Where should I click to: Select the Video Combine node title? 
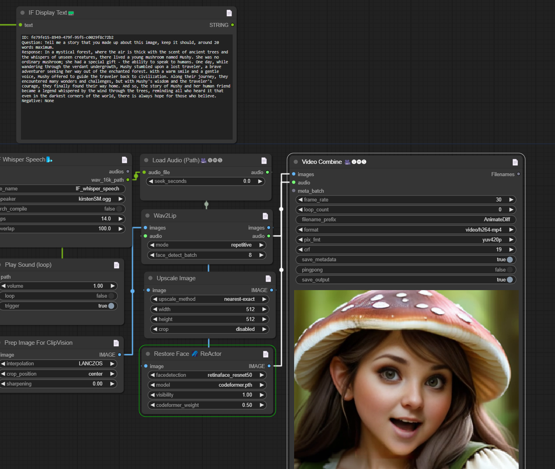(321, 162)
